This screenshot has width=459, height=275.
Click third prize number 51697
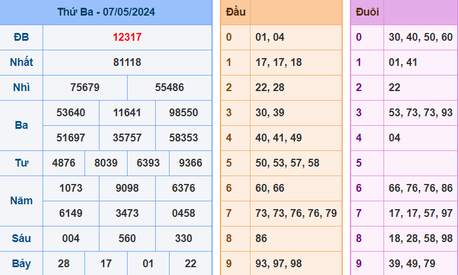71,138
